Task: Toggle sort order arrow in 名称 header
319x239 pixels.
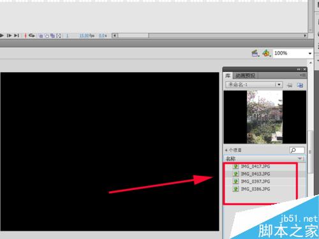Action: 300,159
